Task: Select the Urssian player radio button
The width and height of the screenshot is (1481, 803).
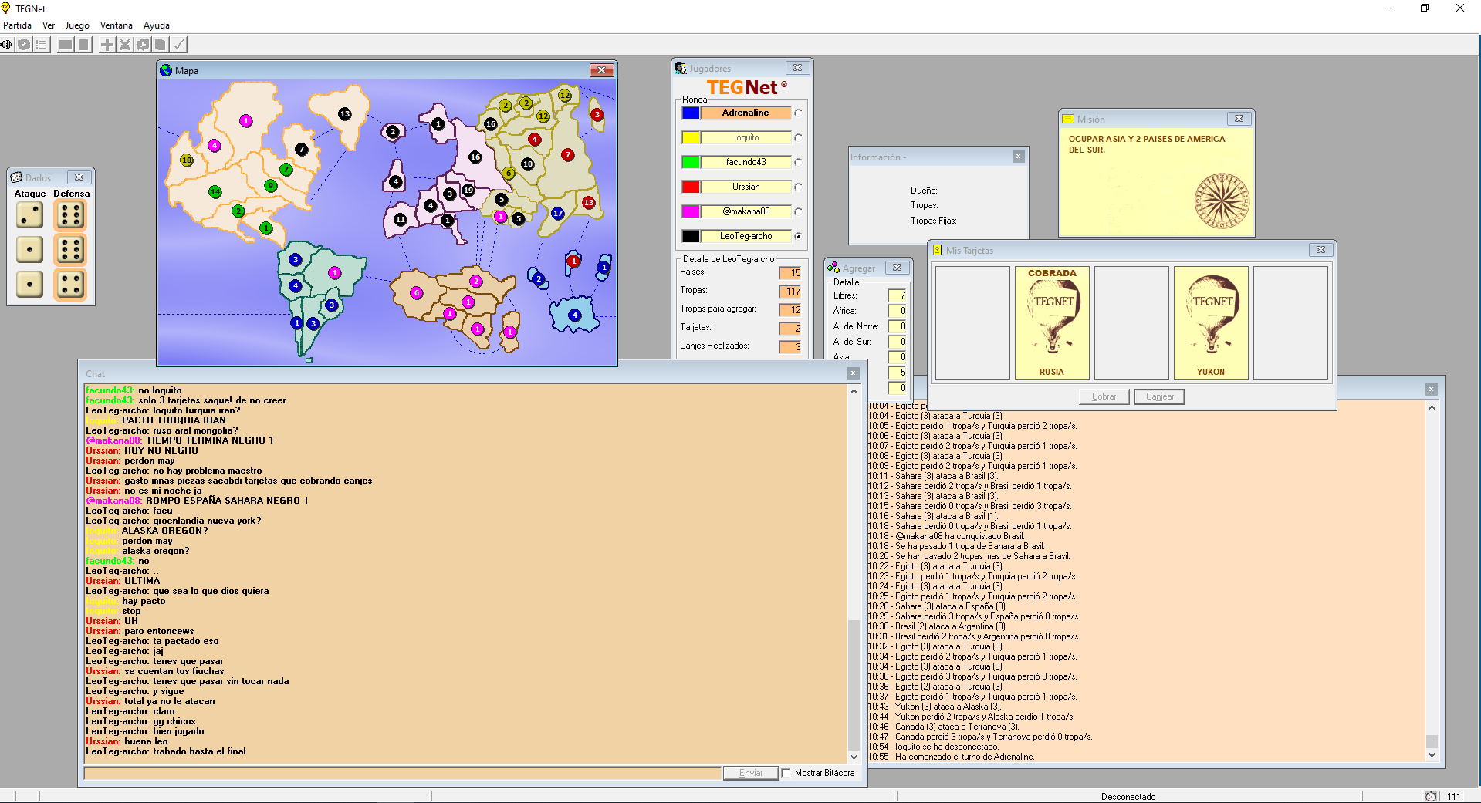Action: (798, 187)
